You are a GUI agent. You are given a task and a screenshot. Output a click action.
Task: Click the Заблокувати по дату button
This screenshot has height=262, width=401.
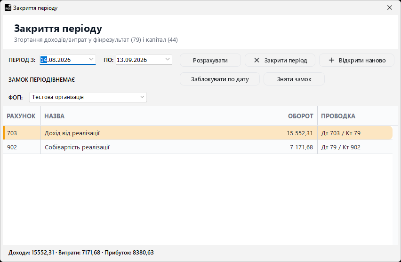(x=220, y=79)
